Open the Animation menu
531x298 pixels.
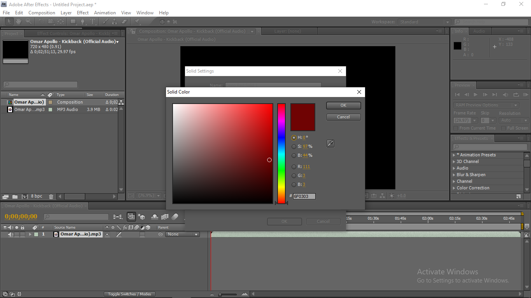(x=105, y=13)
